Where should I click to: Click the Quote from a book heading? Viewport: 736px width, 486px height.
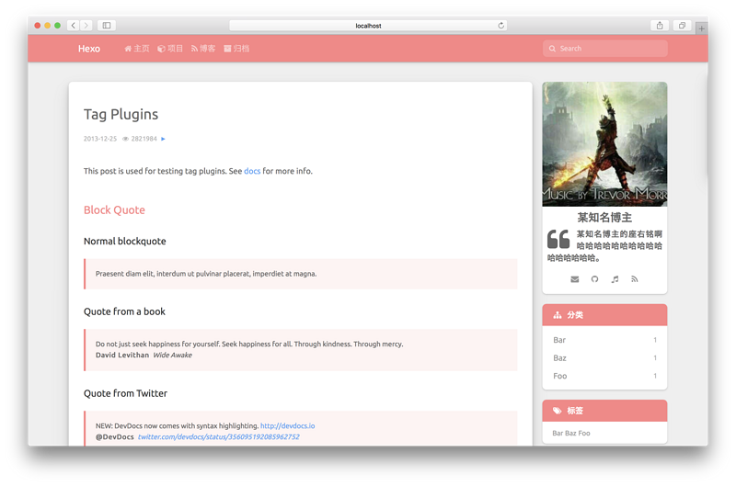point(124,311)
